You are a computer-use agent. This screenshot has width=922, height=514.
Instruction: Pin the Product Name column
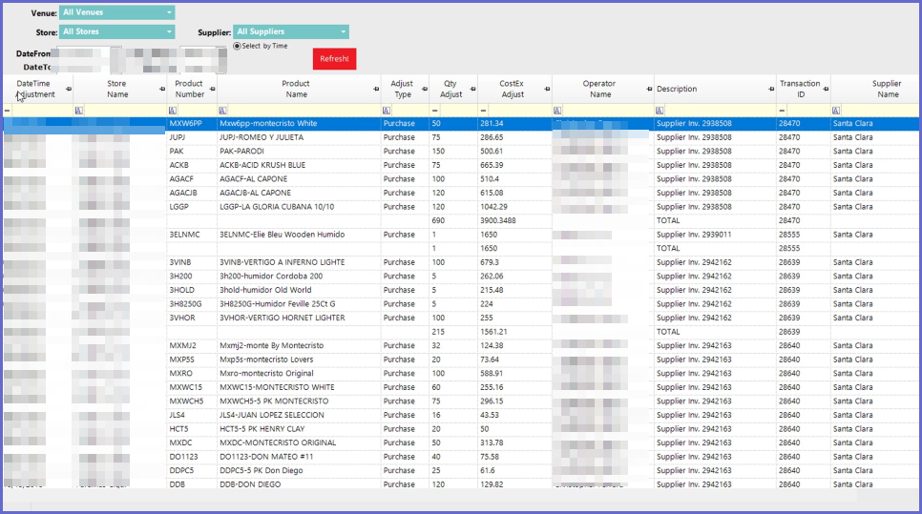click(x=376, y=90)
